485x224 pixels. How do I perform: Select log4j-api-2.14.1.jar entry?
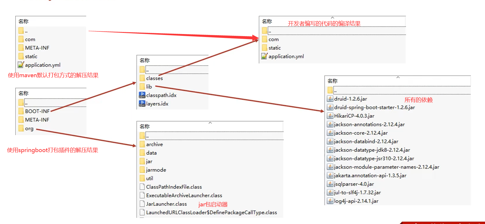coord(356,201)
